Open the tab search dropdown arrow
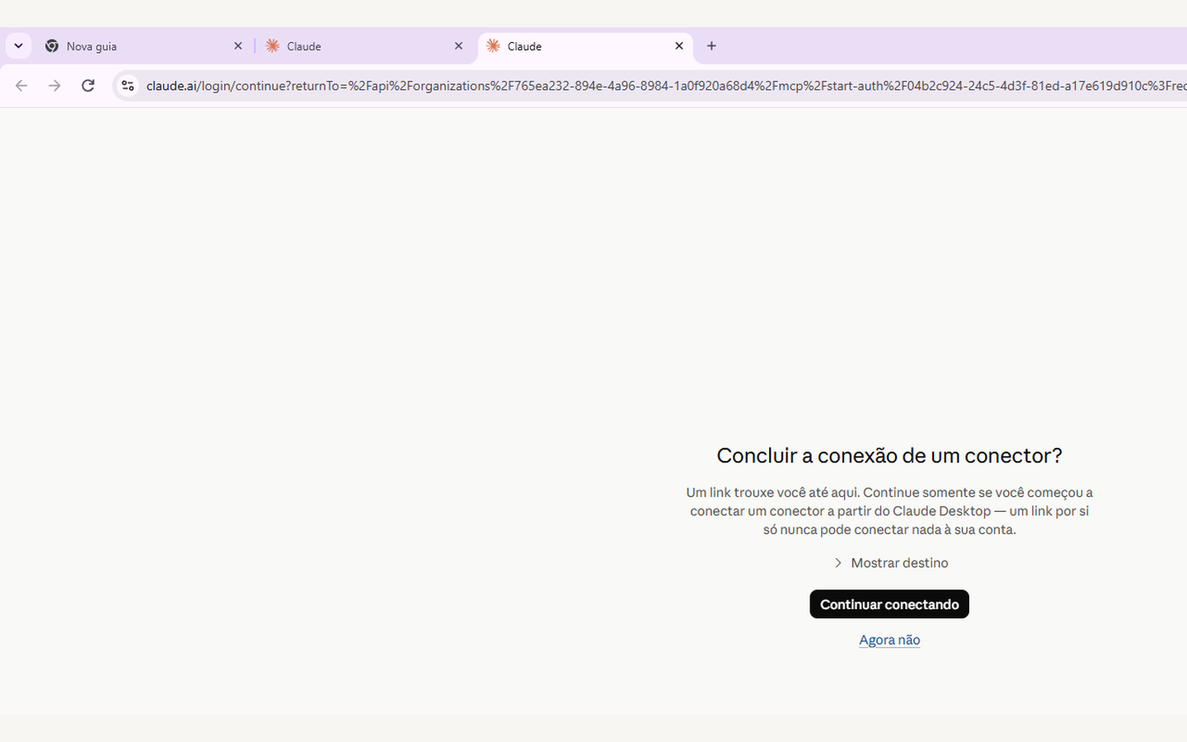 (x=18, y=46)
